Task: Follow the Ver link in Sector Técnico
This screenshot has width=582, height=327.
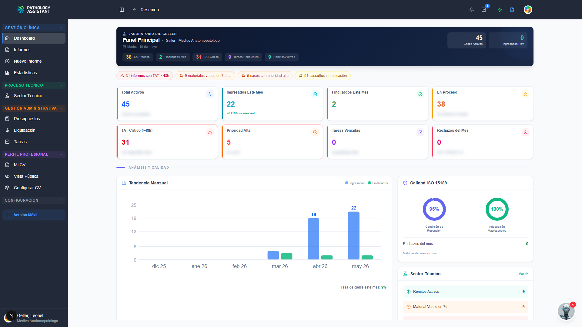Action: pos(523,274)
